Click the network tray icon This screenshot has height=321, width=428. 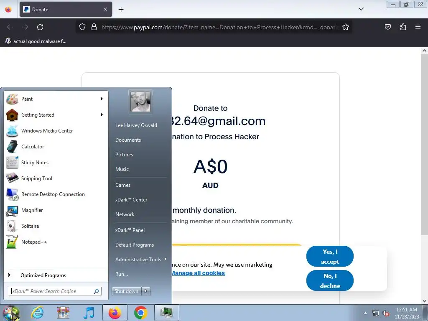tap(376, 313)
